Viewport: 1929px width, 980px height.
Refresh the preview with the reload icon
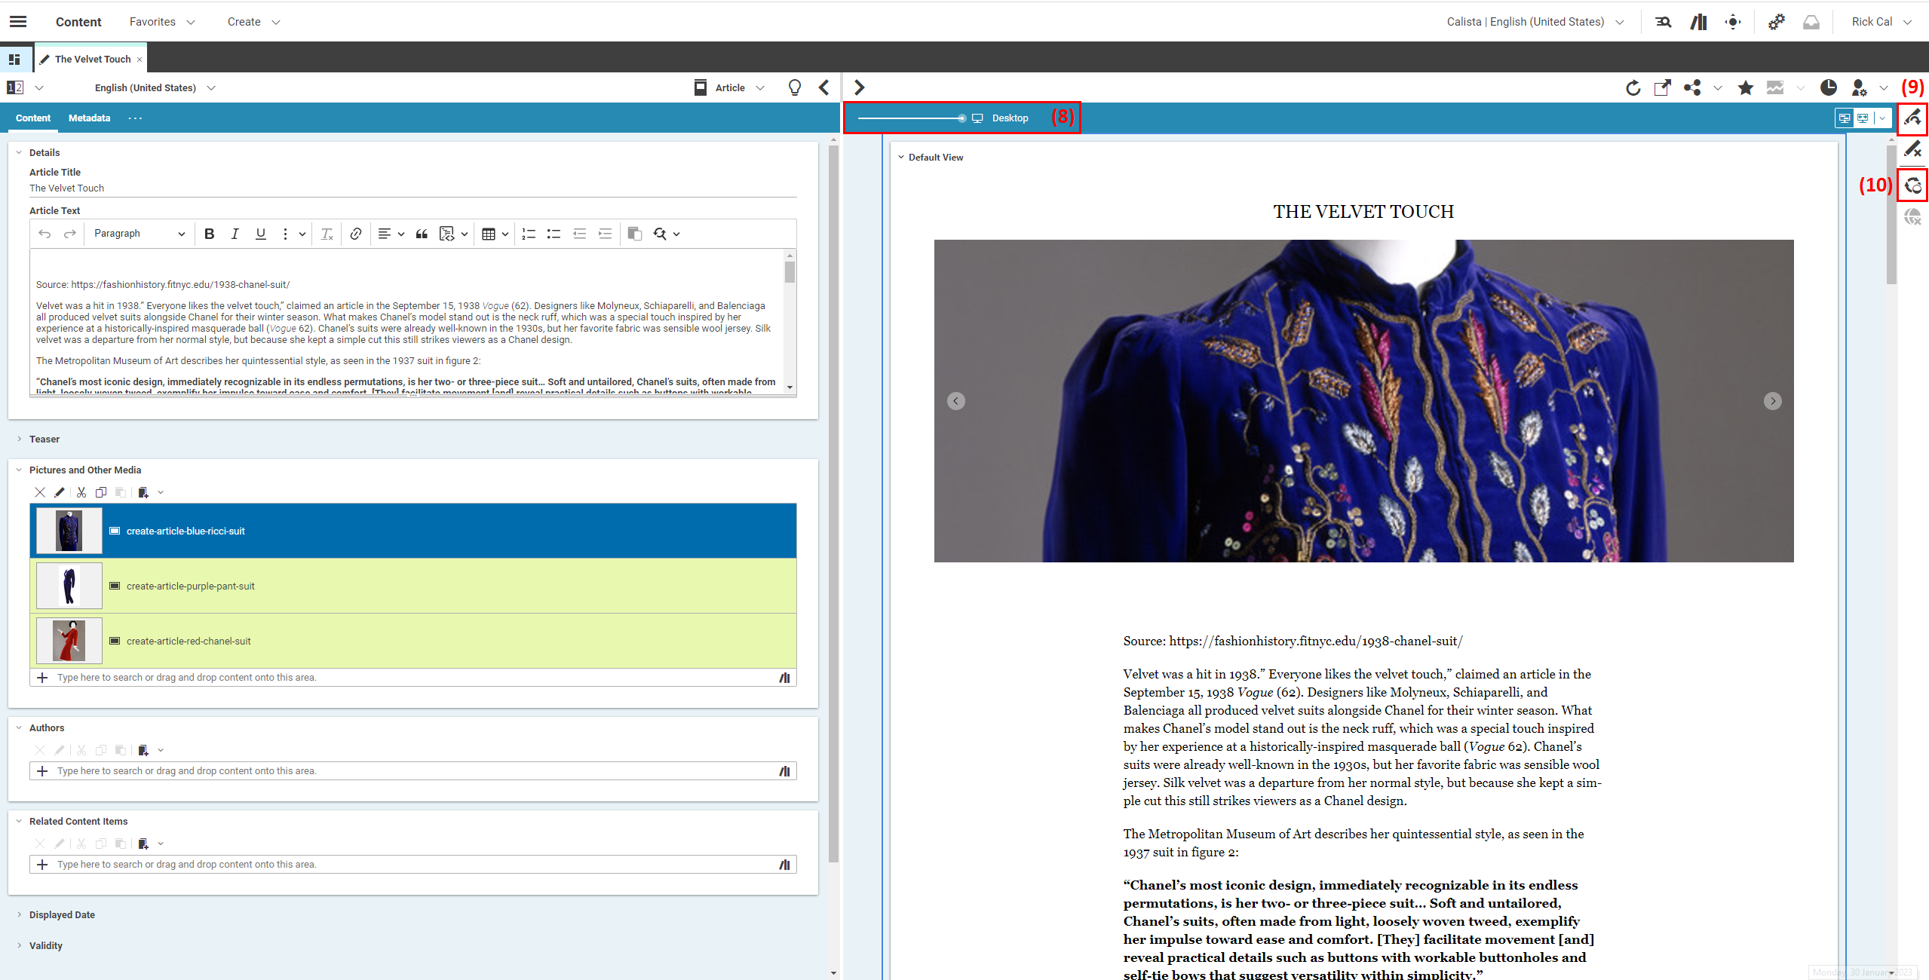[1633, 87]
